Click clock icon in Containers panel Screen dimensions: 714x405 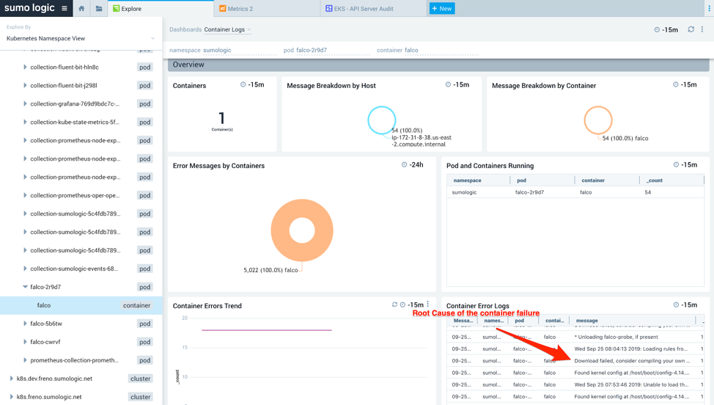pos(243,84)
